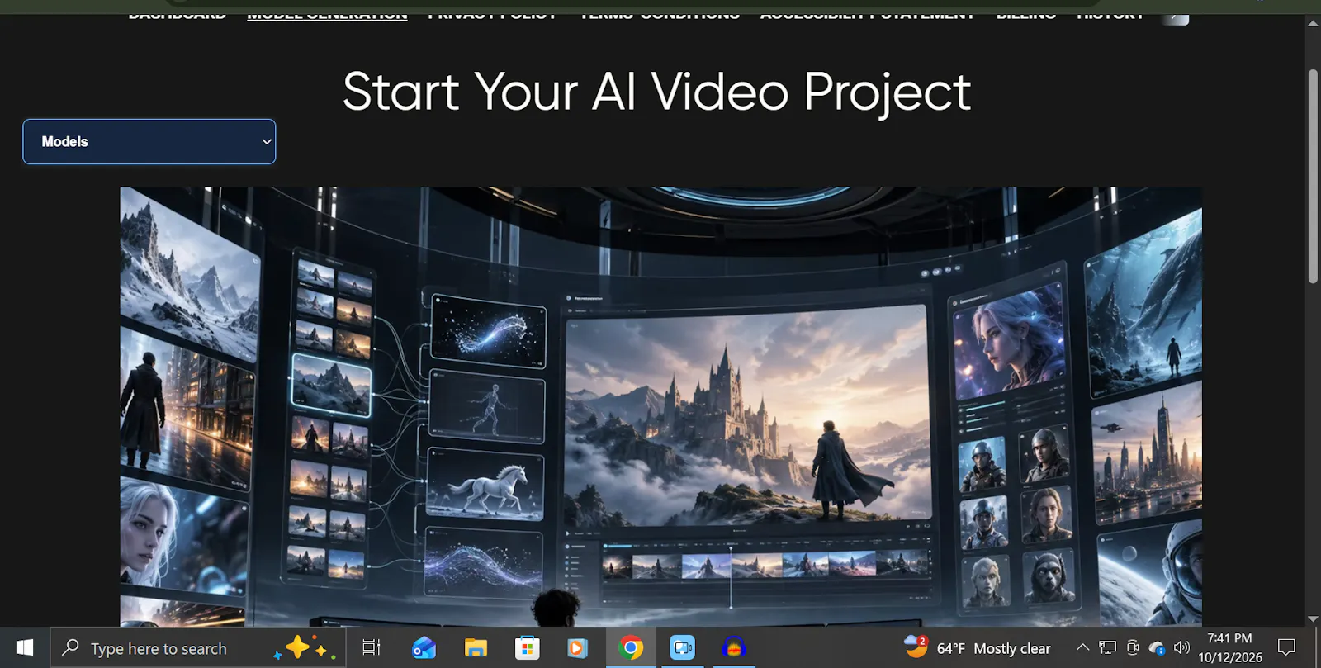1321x668 pixels.
Task: Open the orange media player taskbar icon
Action: click(578, 648)
